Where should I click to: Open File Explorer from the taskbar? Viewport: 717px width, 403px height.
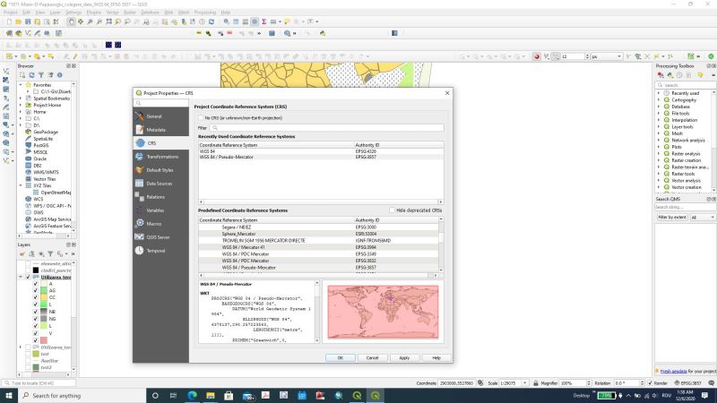pyautogui.click(x=211, y=395)
